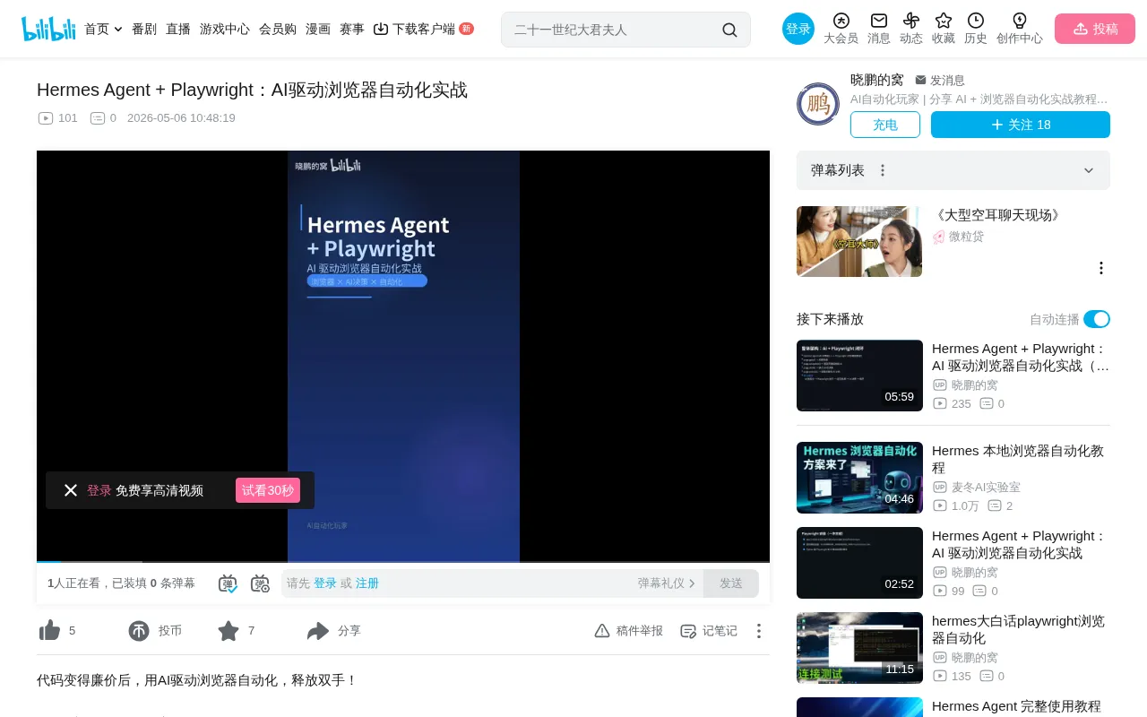The image size is (1147, 717).
Task: Click the search magnifier icon
Action: (729, 30)
